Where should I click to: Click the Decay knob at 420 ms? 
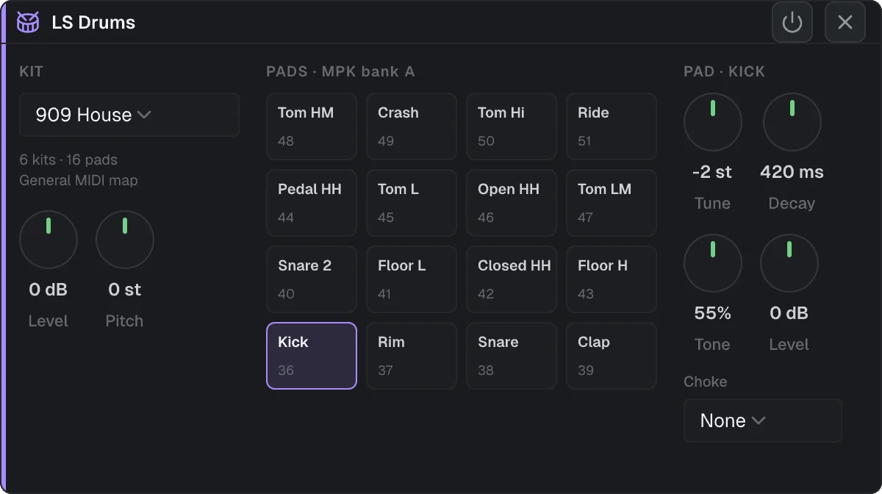pos(792,122)
